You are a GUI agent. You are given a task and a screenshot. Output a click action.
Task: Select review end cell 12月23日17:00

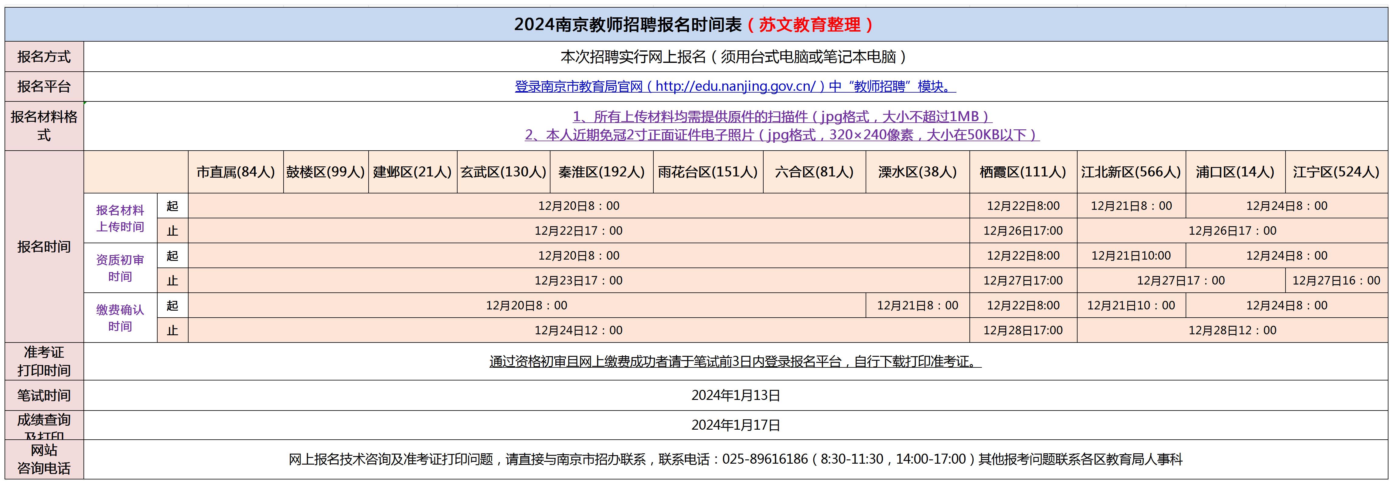[x=579, y=280]
